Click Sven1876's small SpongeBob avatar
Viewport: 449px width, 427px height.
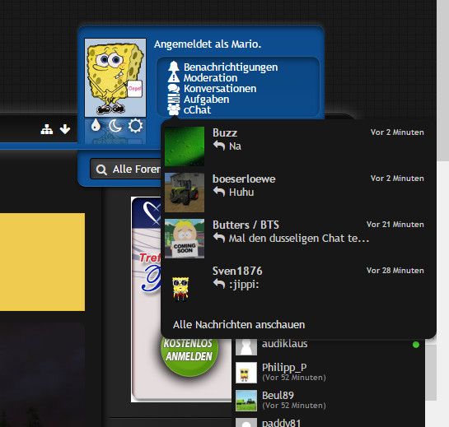point(180,289)
